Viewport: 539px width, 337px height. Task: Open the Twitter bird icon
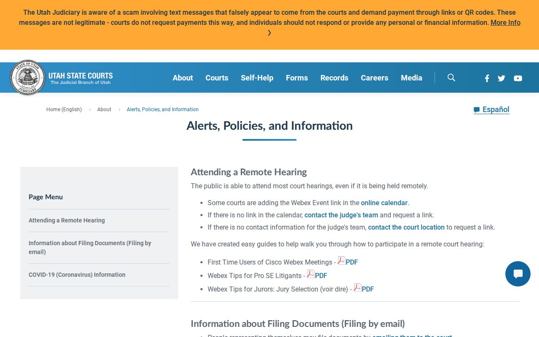(x=501, y=78)
